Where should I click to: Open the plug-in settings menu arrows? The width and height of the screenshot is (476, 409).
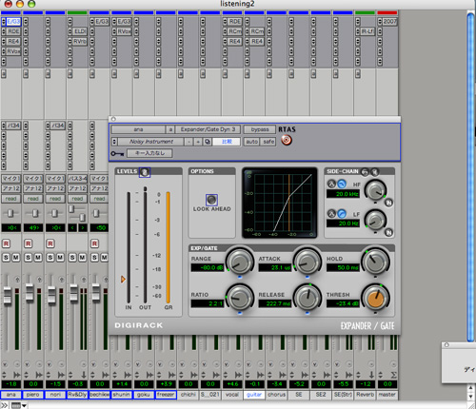(115, 142)
